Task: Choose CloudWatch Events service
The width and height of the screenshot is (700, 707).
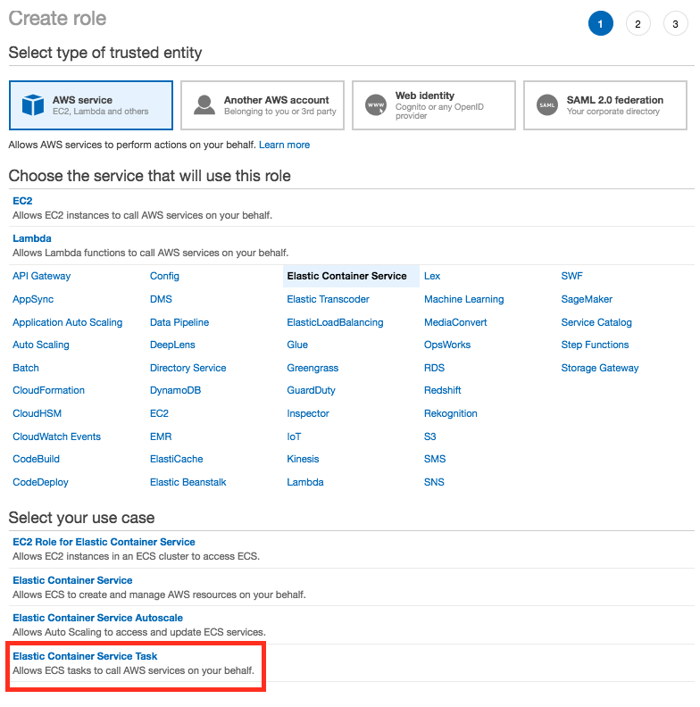Action: [x=57, y=437]
